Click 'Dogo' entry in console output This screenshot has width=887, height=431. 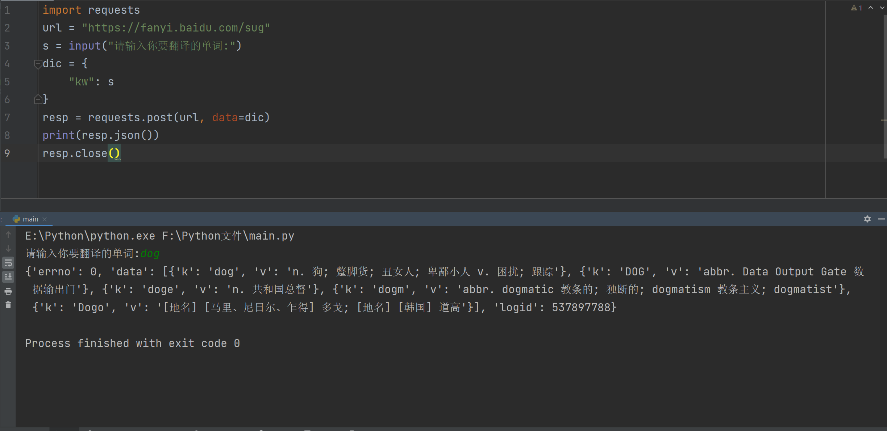pos(91,308)
